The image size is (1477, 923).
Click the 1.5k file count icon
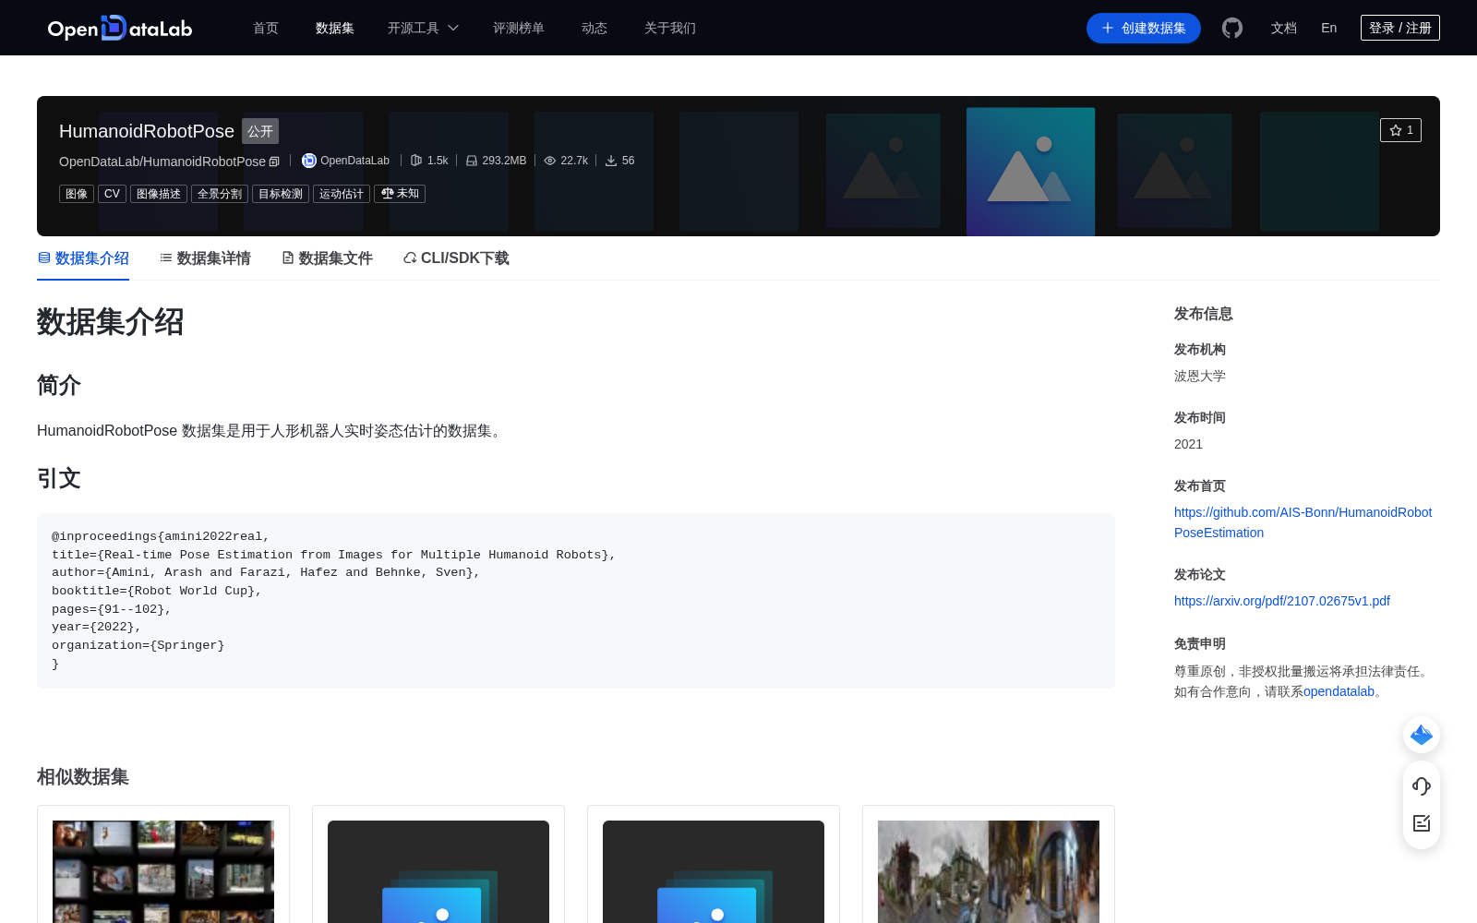(x=416, y=161)
